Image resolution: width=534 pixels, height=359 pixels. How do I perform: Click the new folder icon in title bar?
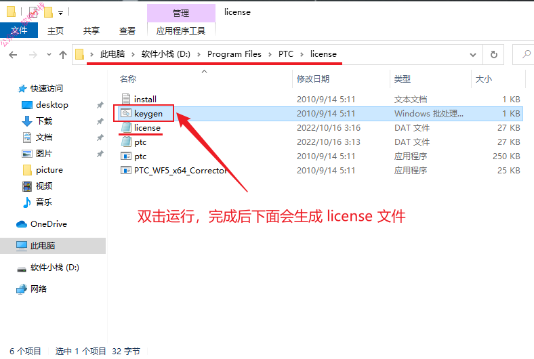point(48,12)
